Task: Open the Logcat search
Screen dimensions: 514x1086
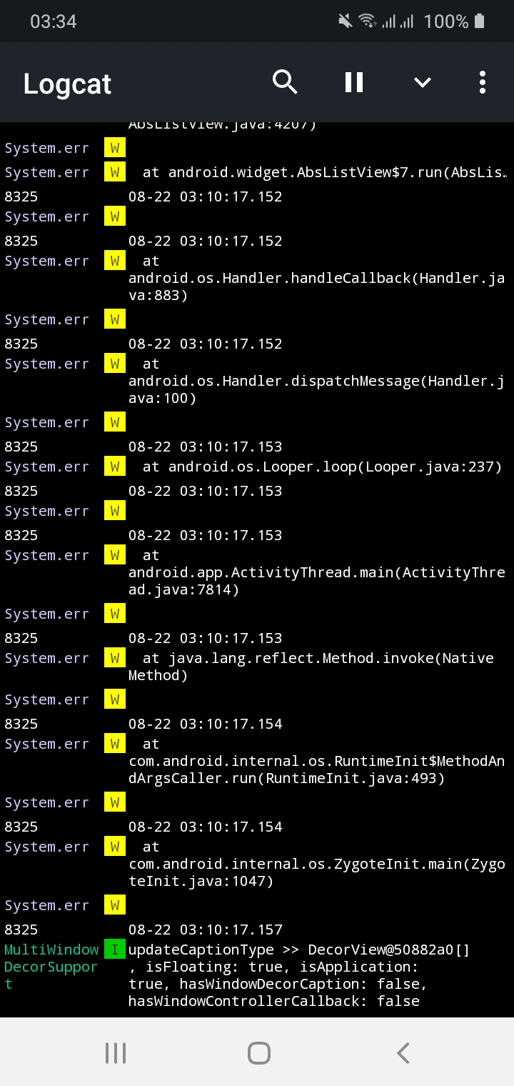Action: (285, 81)
